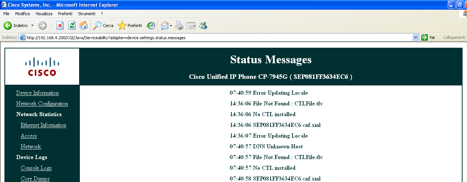Open Preferiti star toolbar button

[x=130, y=26]
